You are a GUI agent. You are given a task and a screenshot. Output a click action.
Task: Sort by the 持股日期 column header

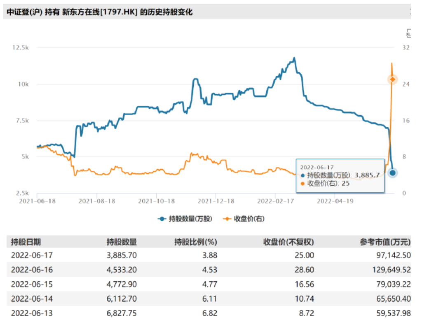(x=26, y=242)
